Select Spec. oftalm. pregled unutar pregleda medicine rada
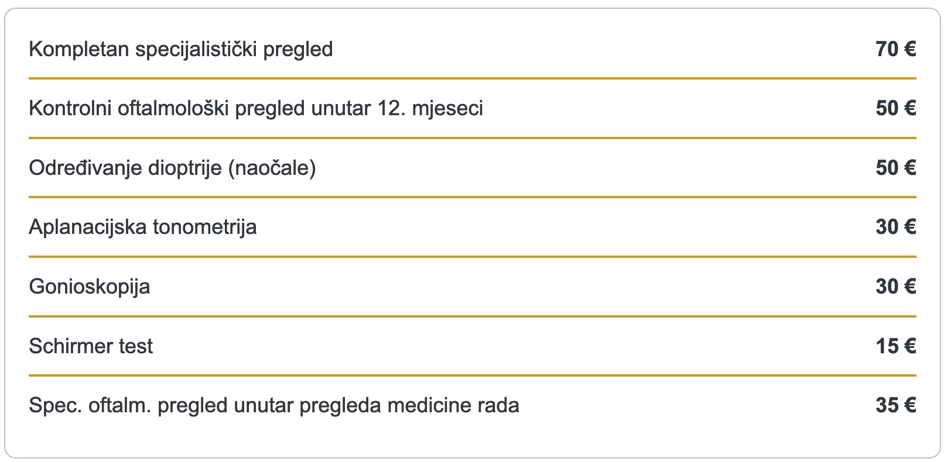Screen dimensions: 944x462 coord(274,405)
